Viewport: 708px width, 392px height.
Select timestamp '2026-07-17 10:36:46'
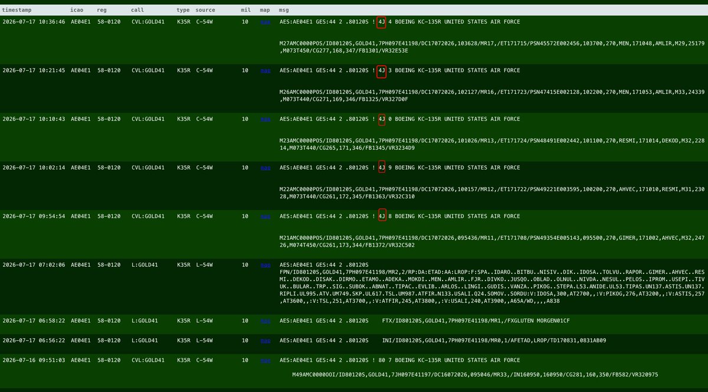coord(34,22)
